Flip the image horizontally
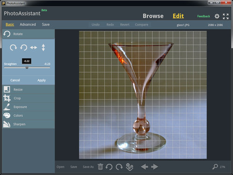The width and height of the screenshot is (233, 175). click(34, 48)
